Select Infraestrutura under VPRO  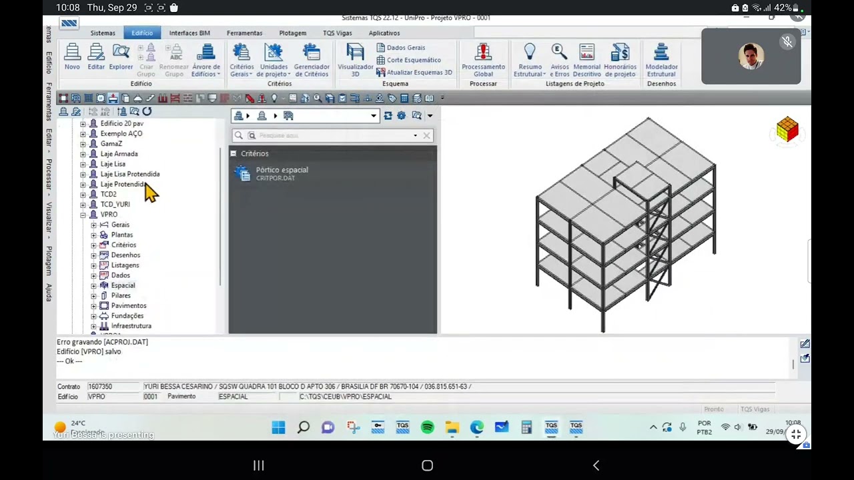131,326
